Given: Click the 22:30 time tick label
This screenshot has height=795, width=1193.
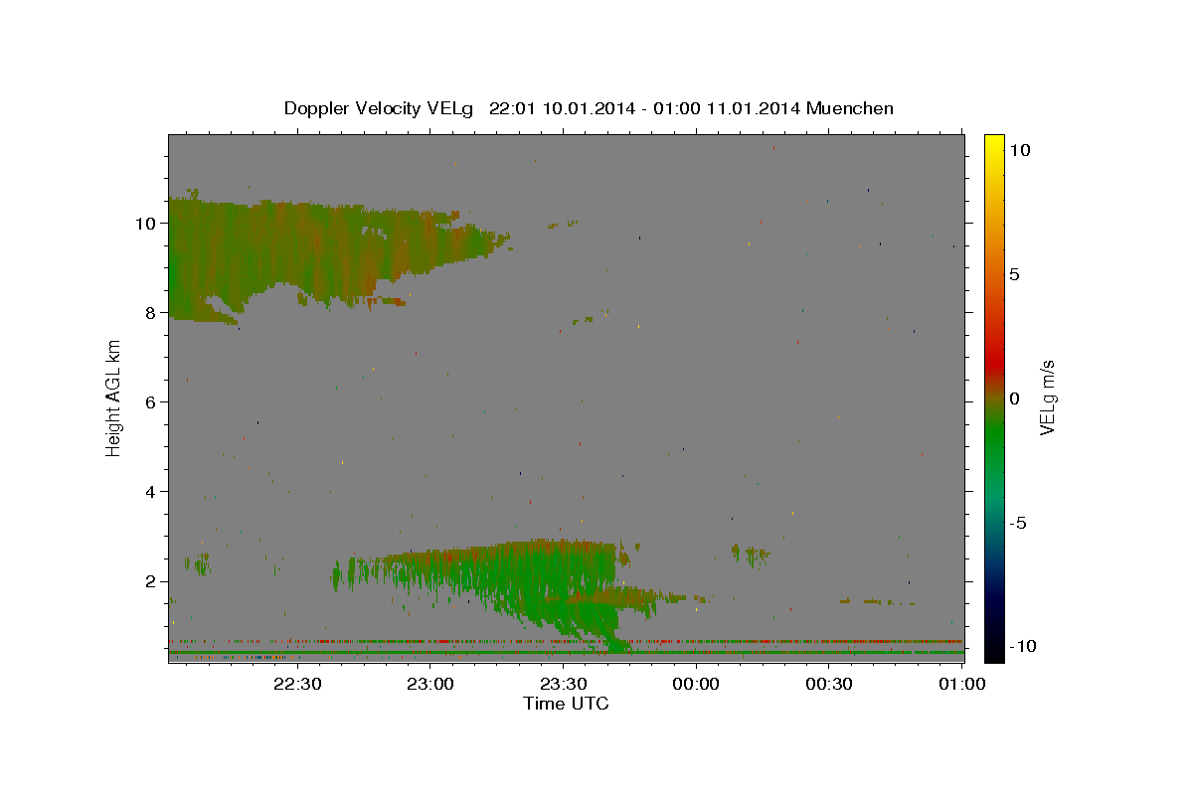Looking at the screenshot, I should click(x=297, y=684).
